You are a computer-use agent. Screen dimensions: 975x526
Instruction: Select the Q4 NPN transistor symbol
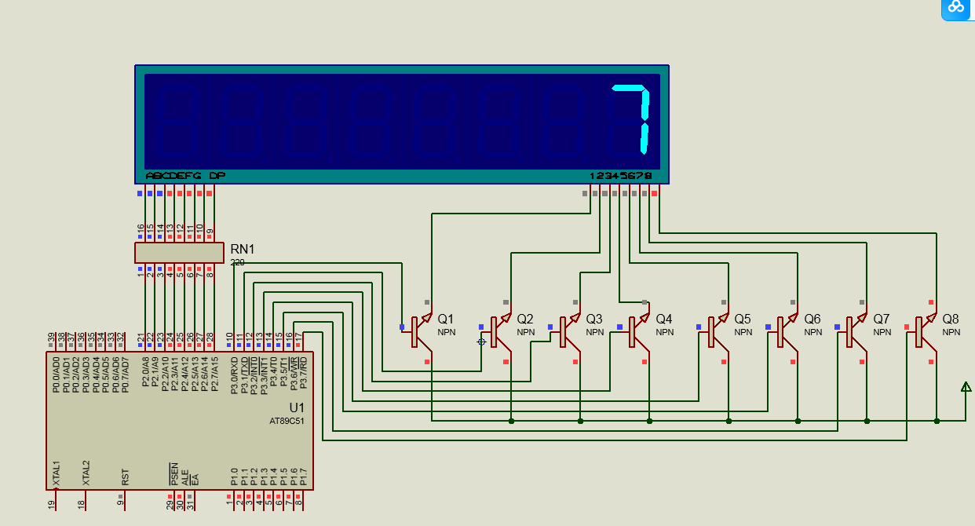click(637, 331)
